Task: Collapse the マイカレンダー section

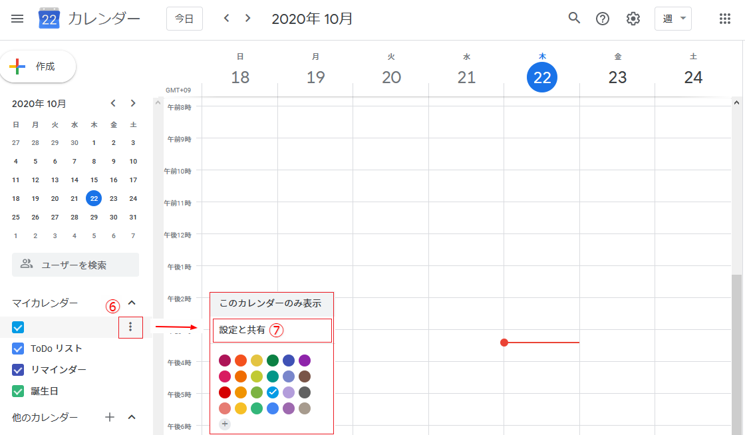Action: point(132,303)
